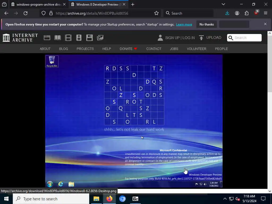This screenshot has width=272, height=204.
Task: Click the uBlock extension icon with badge
Action: pos(256,13)
